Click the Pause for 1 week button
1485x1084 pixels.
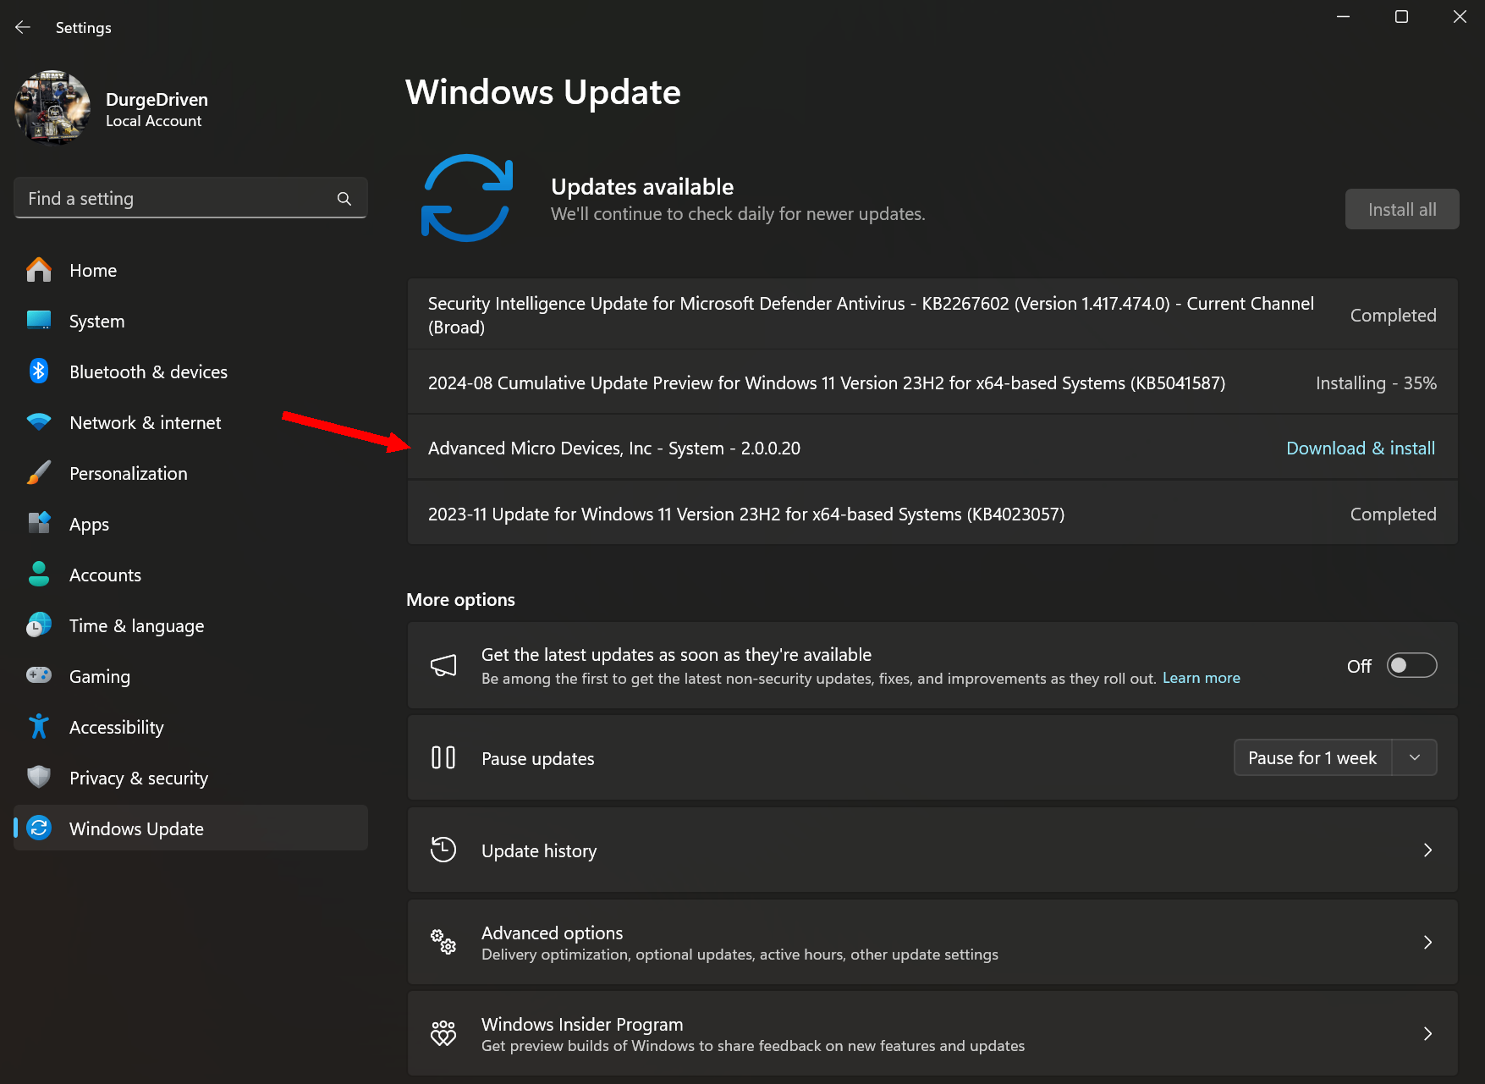[1312, 757]
